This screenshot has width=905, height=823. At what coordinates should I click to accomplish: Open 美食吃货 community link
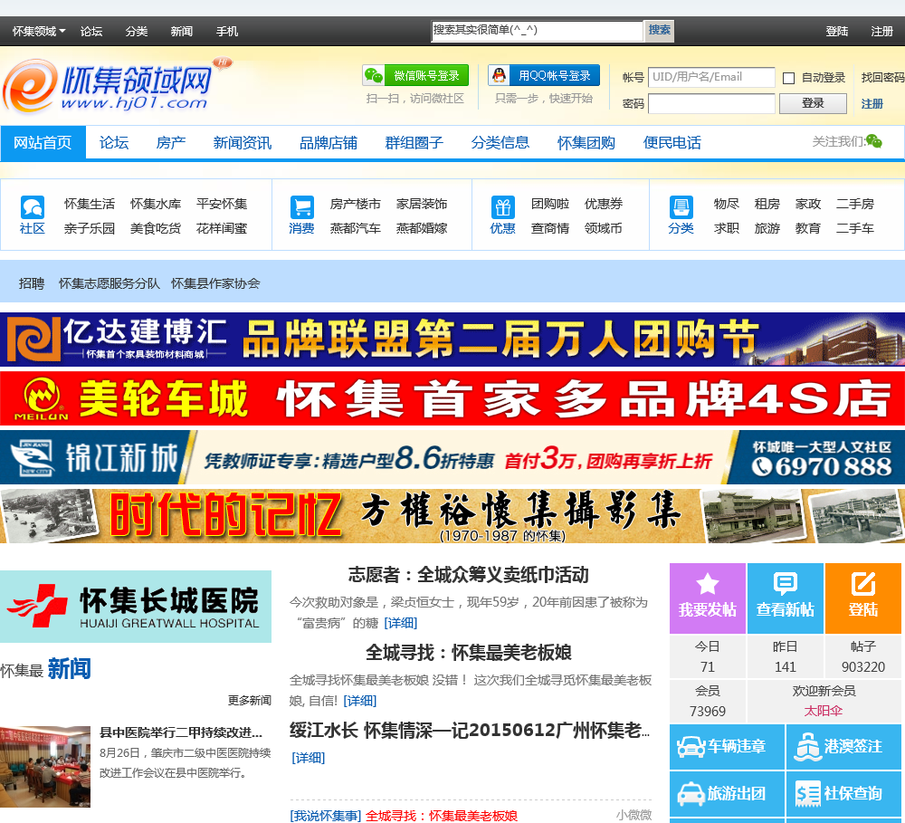[x=156, y=228]
